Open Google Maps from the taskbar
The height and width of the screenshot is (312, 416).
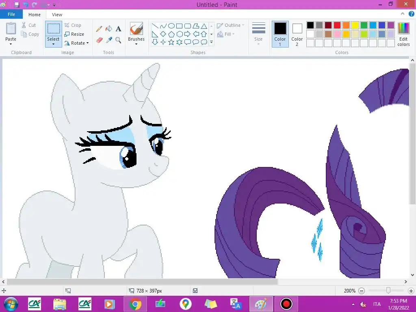(x=185, y=304)
